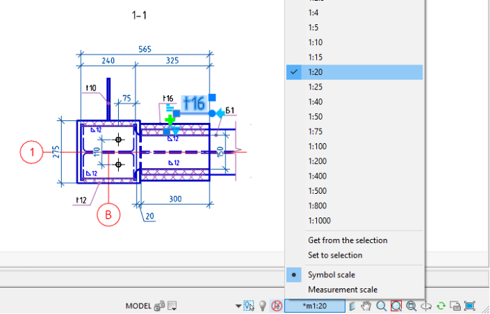Choose the 1:1000 scale
This screenshot has width=490, height=314.
[354, 221]
